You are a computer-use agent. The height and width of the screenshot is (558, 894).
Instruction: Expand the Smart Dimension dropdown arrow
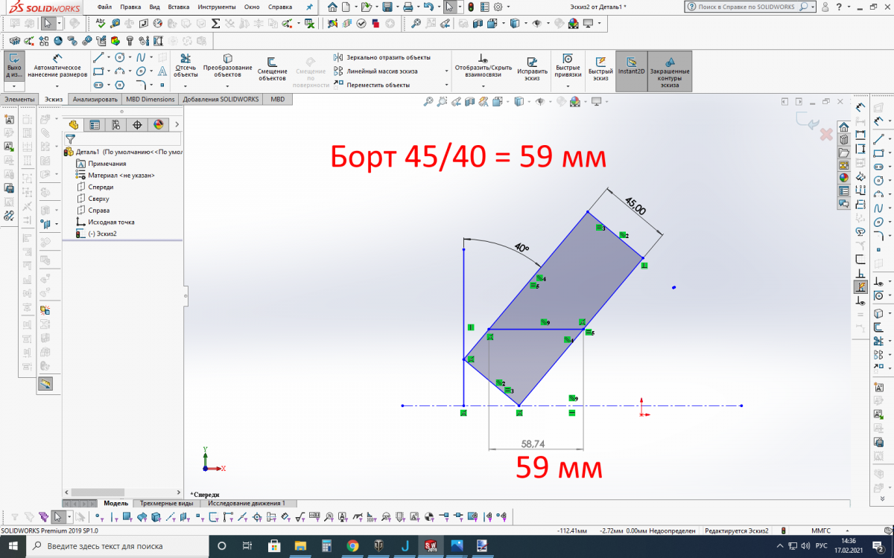coord(57,86)
